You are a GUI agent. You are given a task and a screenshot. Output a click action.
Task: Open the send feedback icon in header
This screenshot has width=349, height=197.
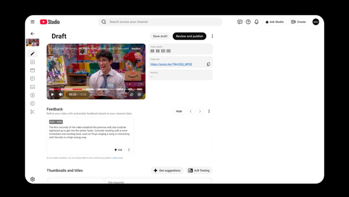(240, 22)
